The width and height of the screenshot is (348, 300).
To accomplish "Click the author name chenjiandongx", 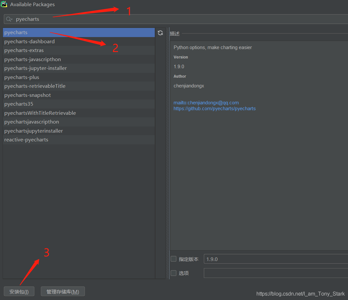I will pyautogui.click(x=189, y=86).
